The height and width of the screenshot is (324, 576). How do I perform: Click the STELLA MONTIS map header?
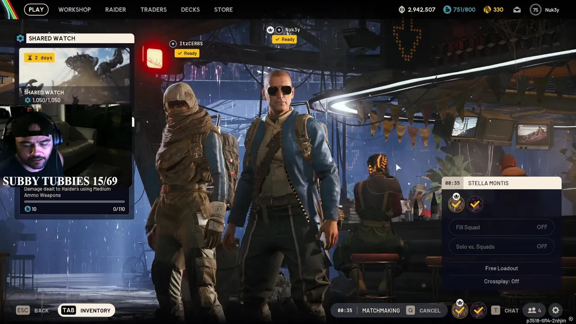tap(488, 183)
